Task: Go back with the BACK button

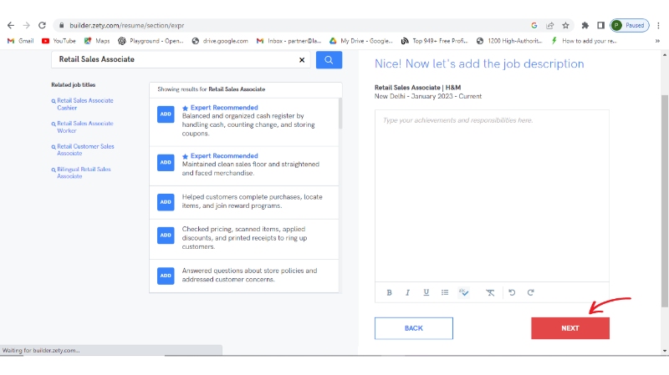Action: coord(413,328)
